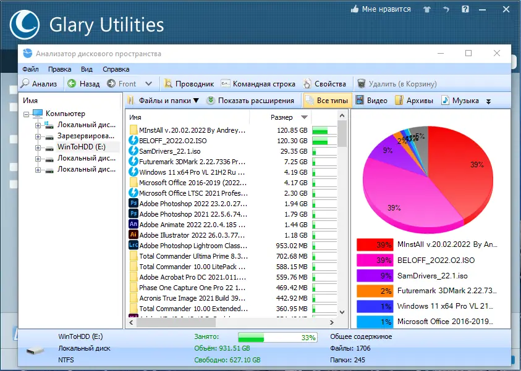Select the Компьютер root item
Screen dimensions: 521x371
tap(66, 114)
